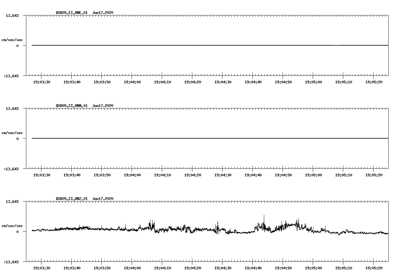Click 19:05:20 time label under HNZ plot
410x279 pixels.
(374, 268)
